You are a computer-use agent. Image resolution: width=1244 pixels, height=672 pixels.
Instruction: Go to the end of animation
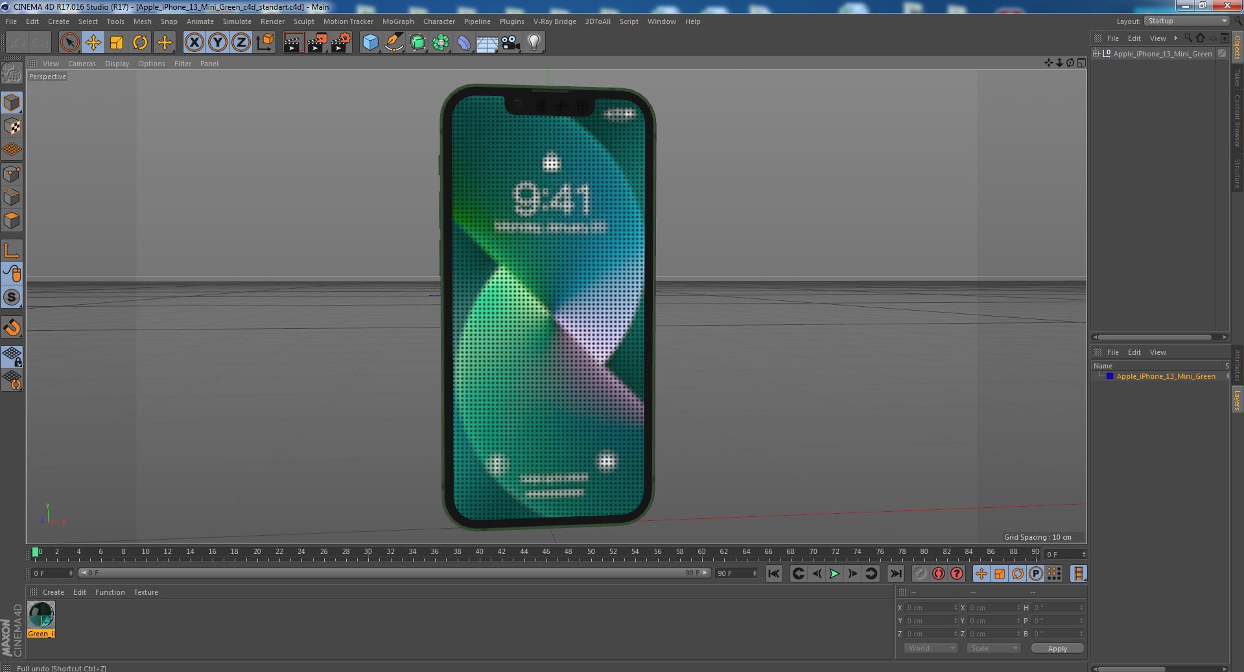pyautogui.click(x=895, y=573)
